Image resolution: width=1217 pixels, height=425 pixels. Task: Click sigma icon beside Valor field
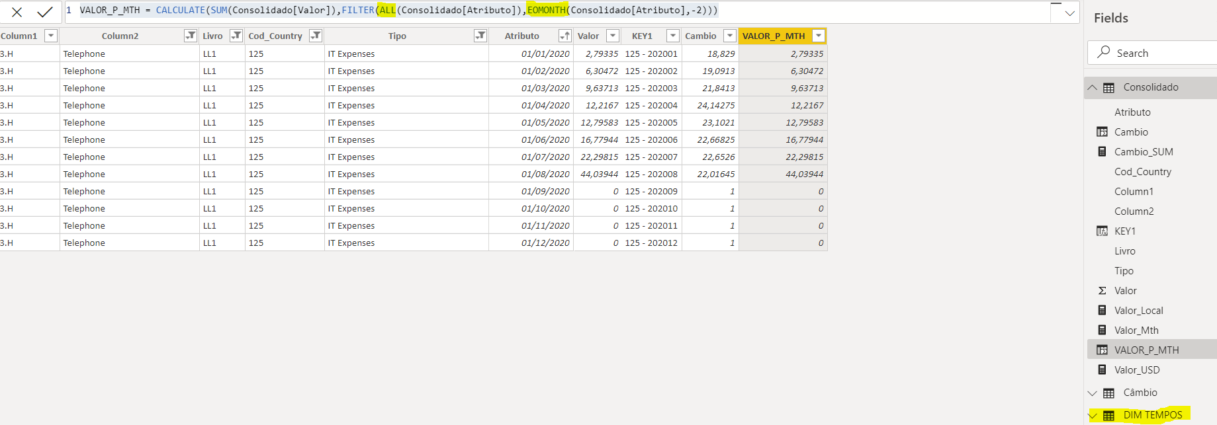pyautogui.click(x=1102, y=291)
